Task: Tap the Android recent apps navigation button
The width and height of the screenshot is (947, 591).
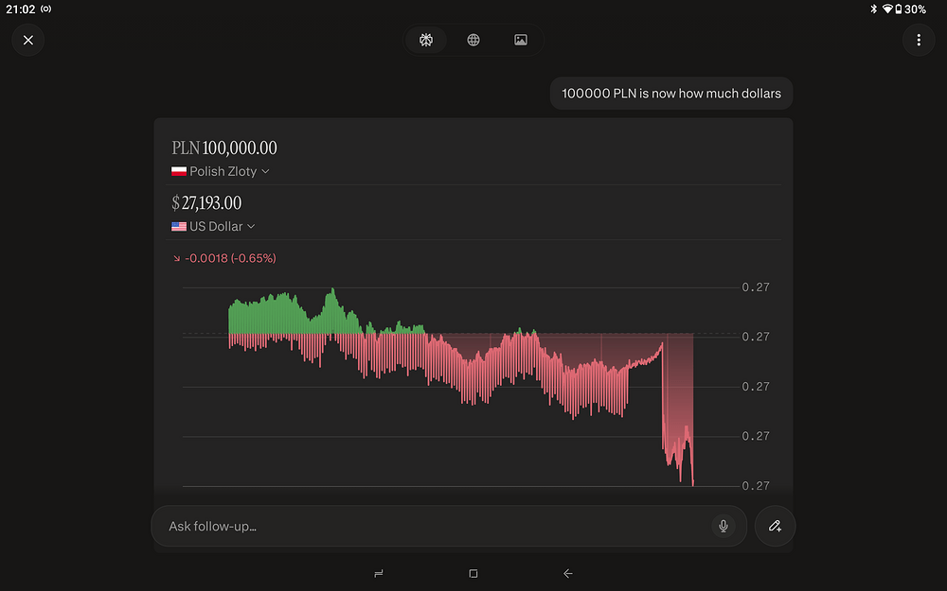Action: (379, 574)
